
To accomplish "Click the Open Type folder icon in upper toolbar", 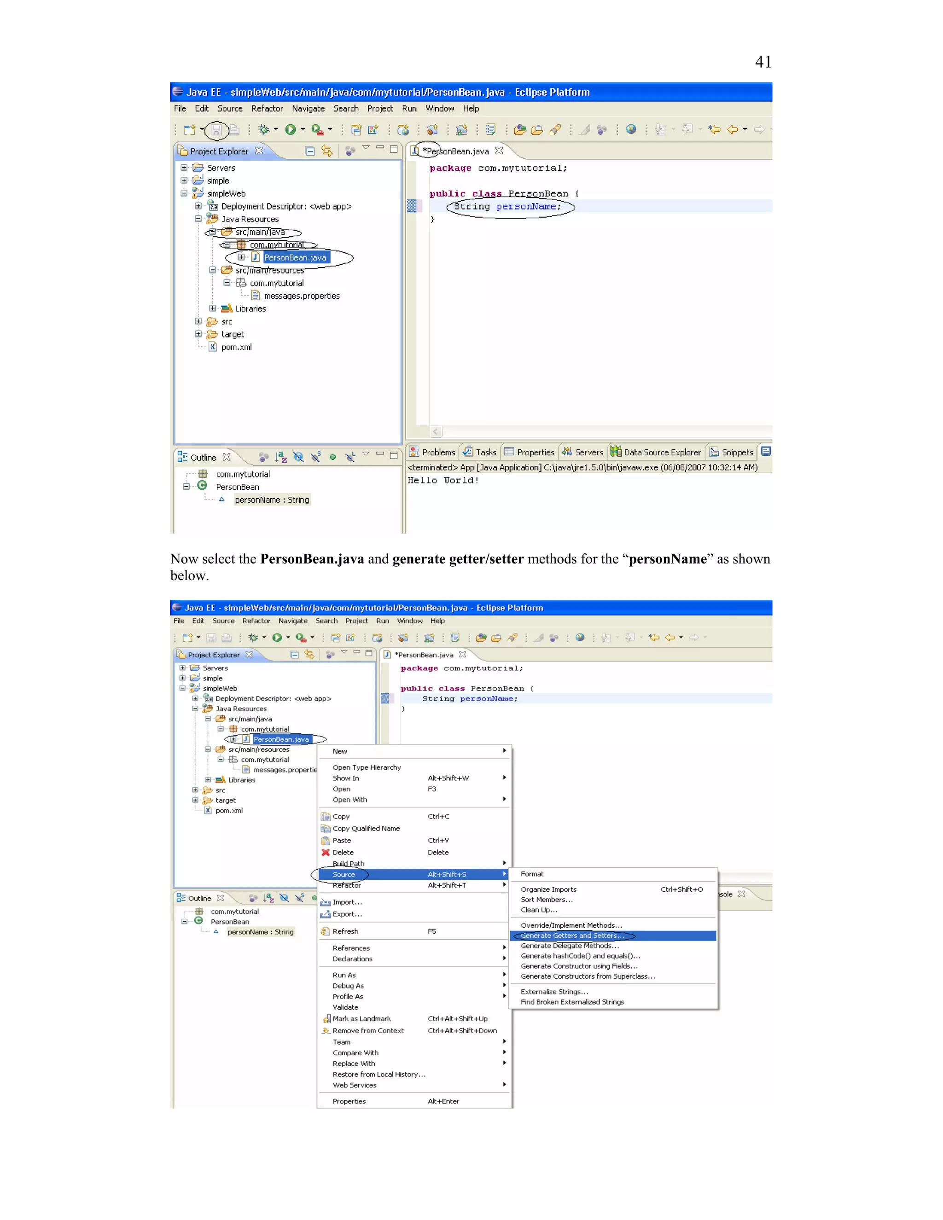I will pos(520,130).
